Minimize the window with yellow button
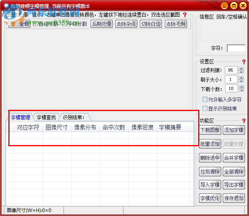The width and height of the screenshot is (249, 216). tap(224, 6)
